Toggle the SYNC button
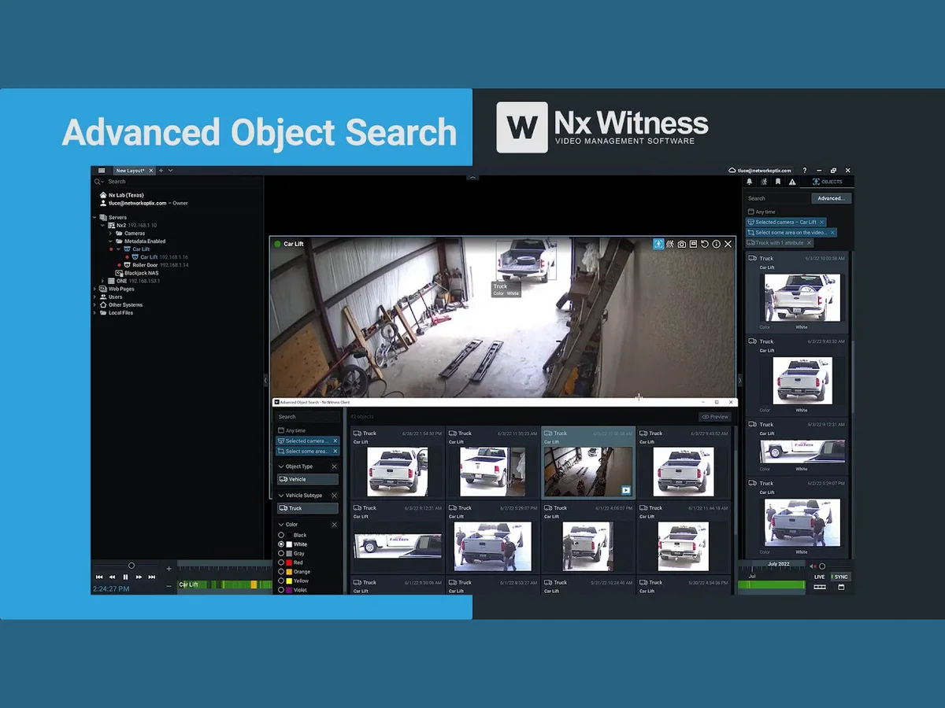The width and height of the screenshot is (945, 708). coord(841,577)
